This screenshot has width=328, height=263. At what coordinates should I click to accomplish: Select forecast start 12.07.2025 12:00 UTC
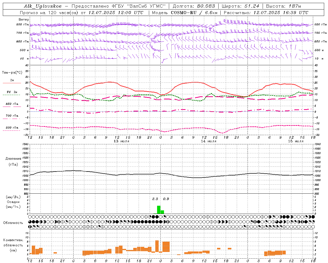pos(116,13)
